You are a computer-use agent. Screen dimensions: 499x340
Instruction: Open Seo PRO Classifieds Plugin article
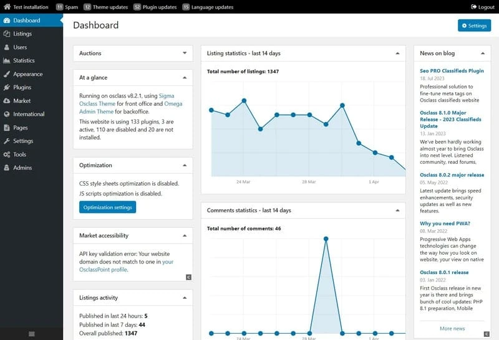pyautogui.click(x=452, y=71)
